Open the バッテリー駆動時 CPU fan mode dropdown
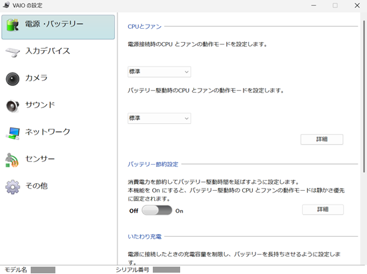367x274 pixels. [x=159, y=118]
